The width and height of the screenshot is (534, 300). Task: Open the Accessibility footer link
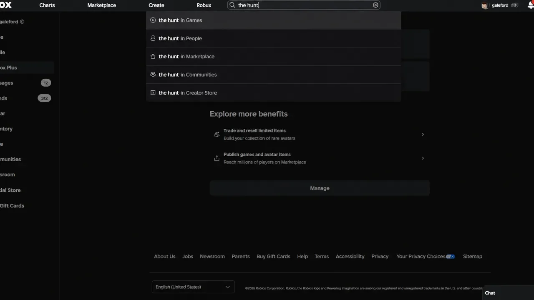coord(350,256)
